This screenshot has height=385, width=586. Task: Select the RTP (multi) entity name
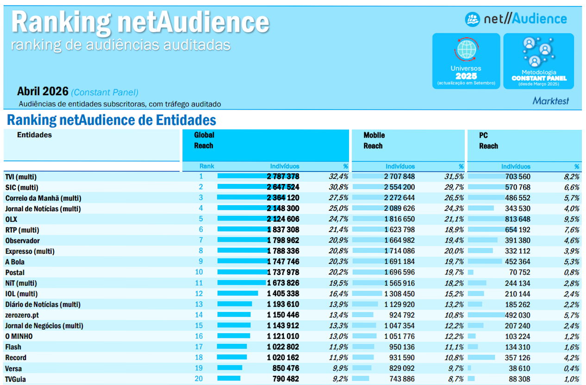[22, 230]
